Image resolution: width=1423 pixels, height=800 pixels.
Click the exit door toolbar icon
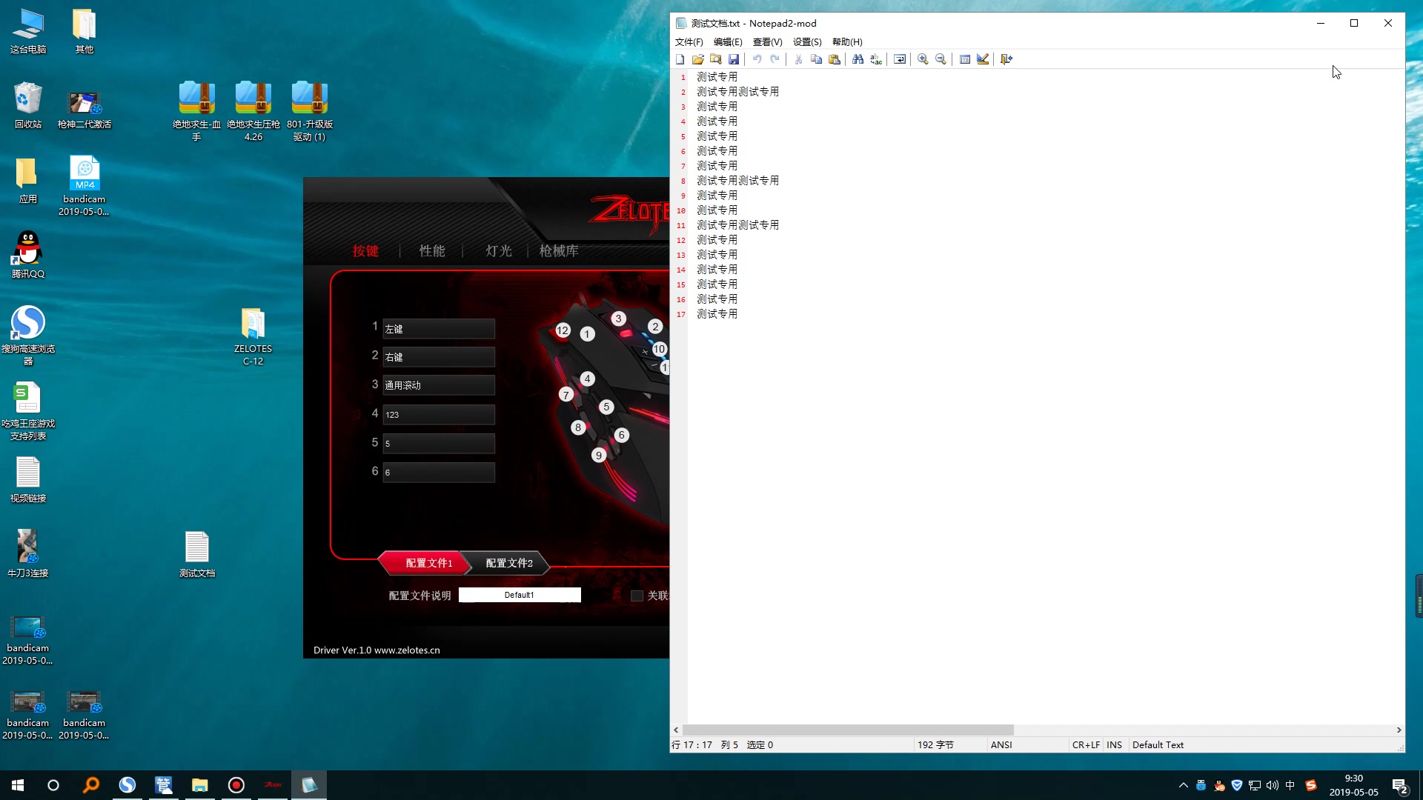click(1006, 59)
